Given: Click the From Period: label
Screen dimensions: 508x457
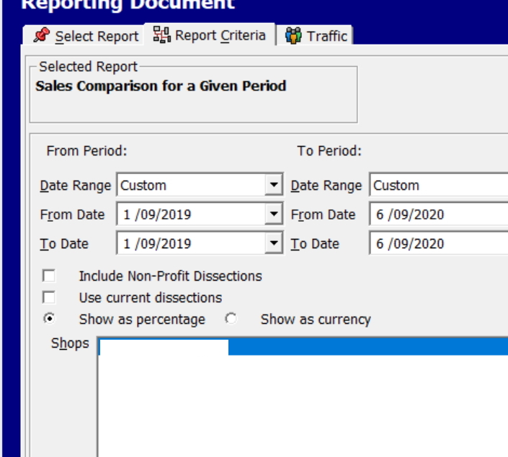Looking at the screenshot, I should coord(86,151).
